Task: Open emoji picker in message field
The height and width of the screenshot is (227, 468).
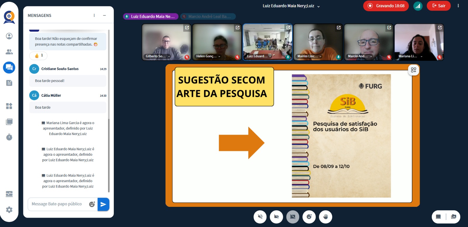Action: 92,204
